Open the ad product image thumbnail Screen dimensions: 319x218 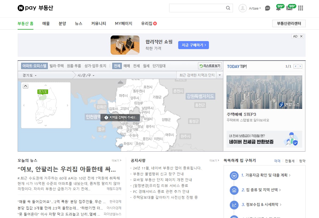pos(125,45)
